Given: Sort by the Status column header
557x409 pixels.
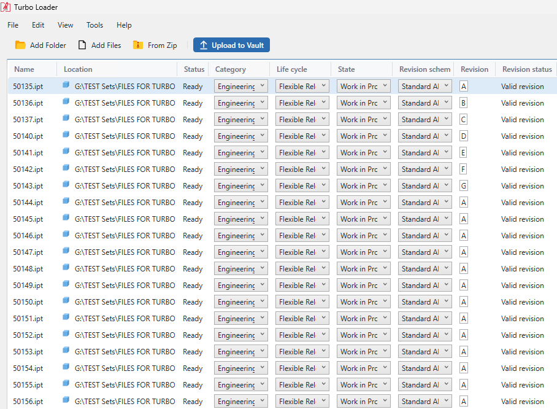Looking at the screenshot, I should click(x=193, y=69).
